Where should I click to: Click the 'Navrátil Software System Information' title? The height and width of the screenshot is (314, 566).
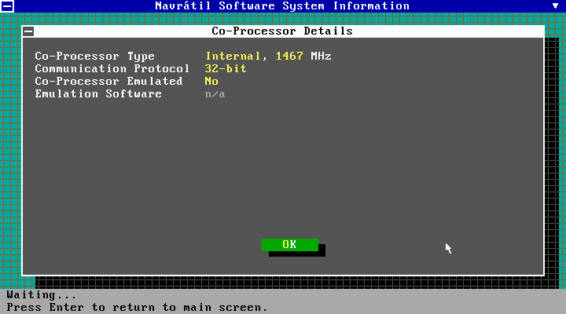282,5
